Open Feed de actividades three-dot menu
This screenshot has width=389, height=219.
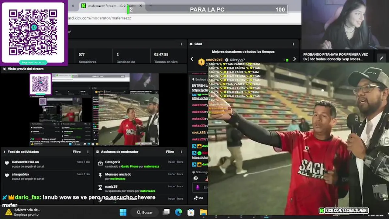coord(88,152)
